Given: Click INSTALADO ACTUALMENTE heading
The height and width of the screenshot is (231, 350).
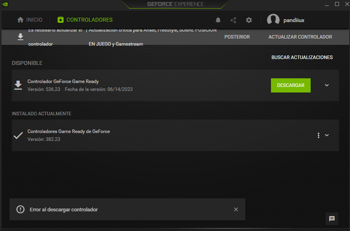Looking at the screenshot, I should pos(42,114).
